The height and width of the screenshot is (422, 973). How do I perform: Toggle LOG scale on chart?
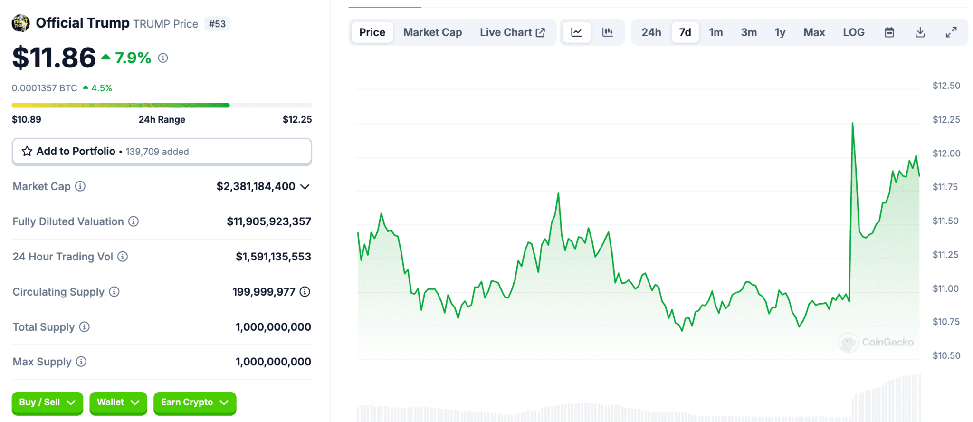coord(854,32)
